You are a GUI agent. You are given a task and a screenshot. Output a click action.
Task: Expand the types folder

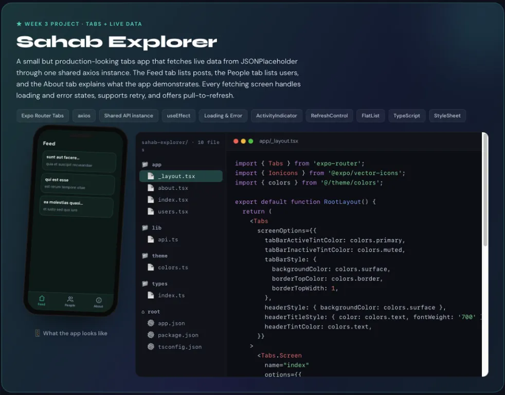pos(155,283)
